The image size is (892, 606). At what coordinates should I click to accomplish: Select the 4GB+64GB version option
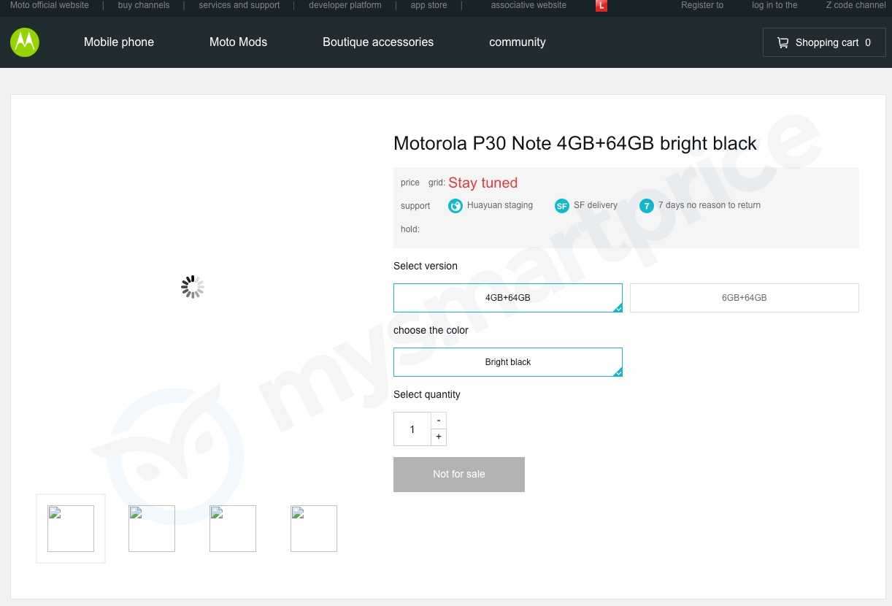pos(507,298)
